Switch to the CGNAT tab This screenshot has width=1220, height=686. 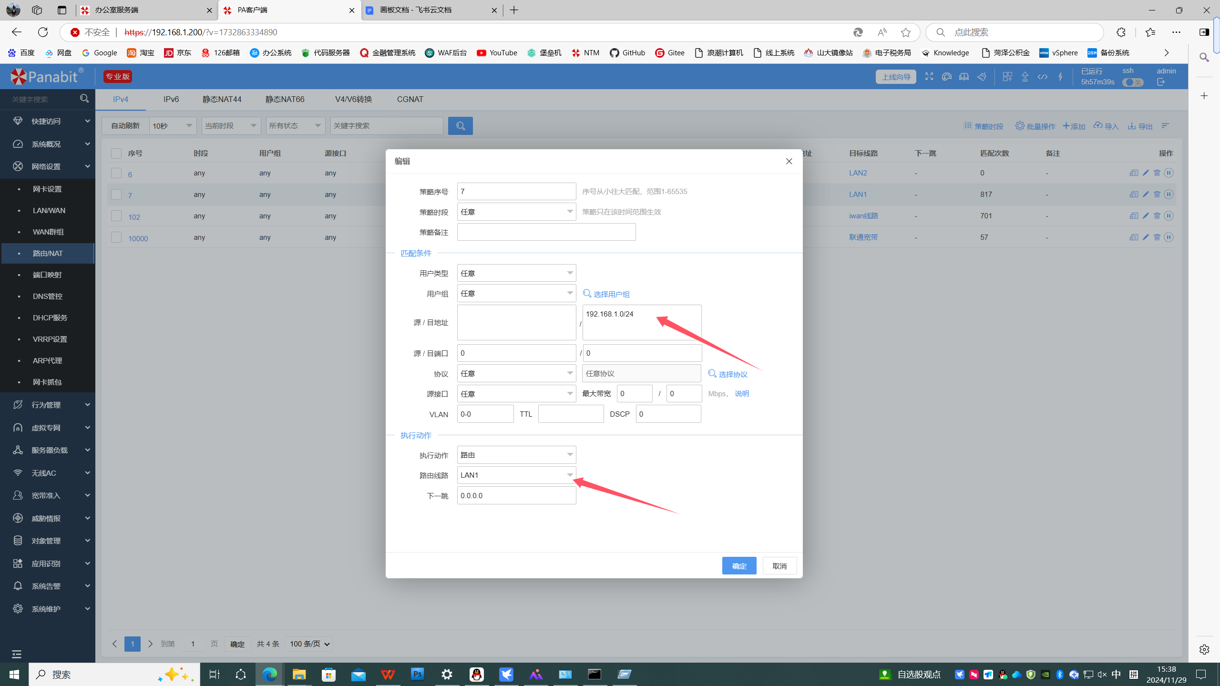coord(410,99)
